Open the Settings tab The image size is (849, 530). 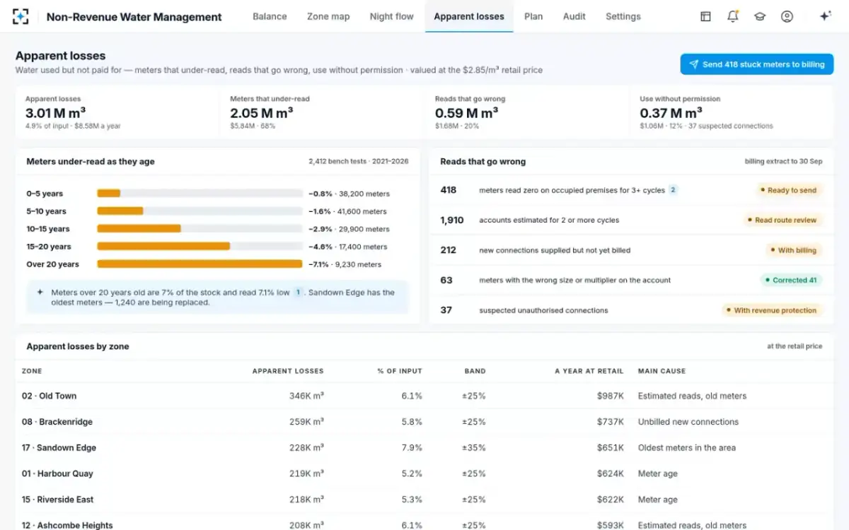[x=623, y=16]
